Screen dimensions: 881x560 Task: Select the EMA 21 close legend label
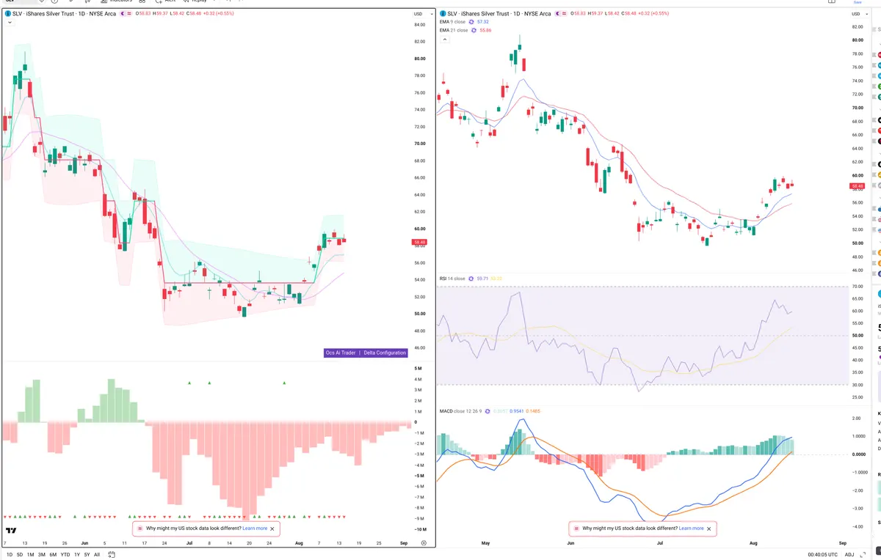pos(454,30)
